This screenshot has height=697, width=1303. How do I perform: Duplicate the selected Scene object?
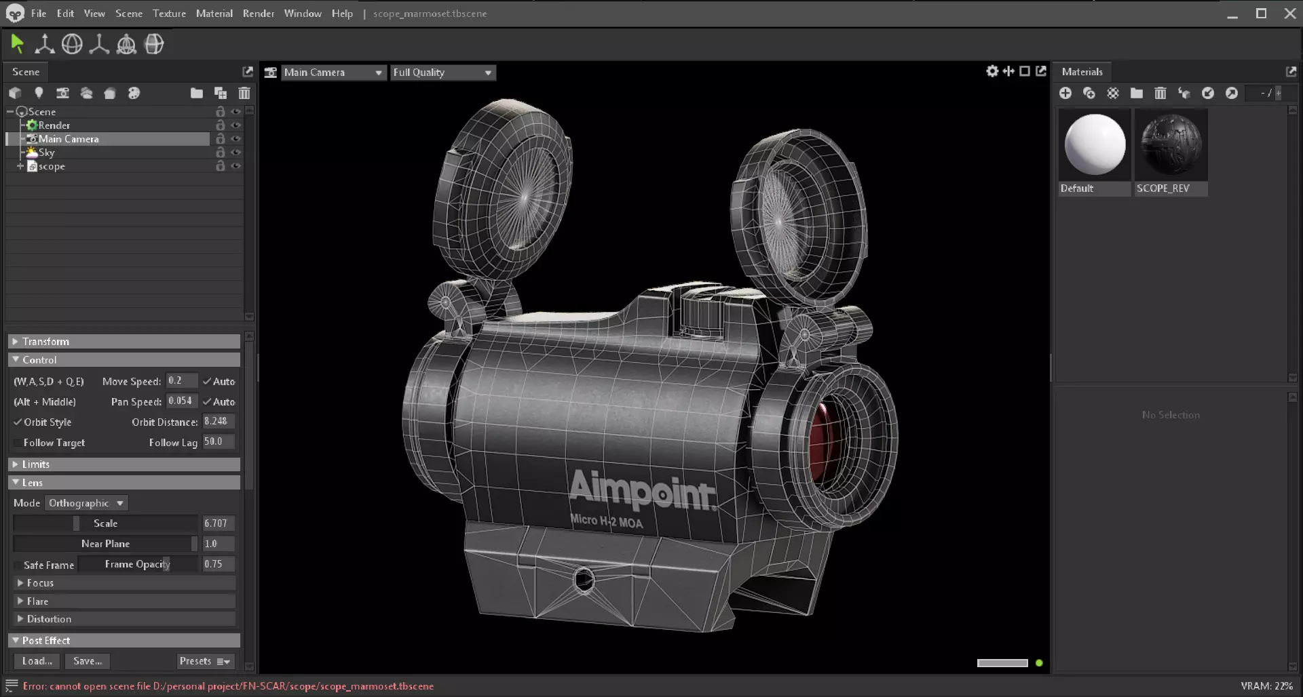(221, 93)
